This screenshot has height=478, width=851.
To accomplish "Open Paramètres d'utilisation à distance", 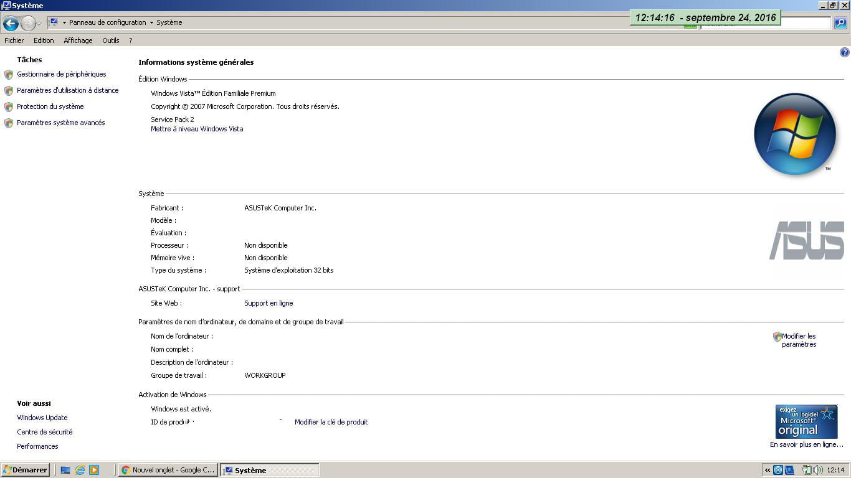I will (x=68, y=90).
